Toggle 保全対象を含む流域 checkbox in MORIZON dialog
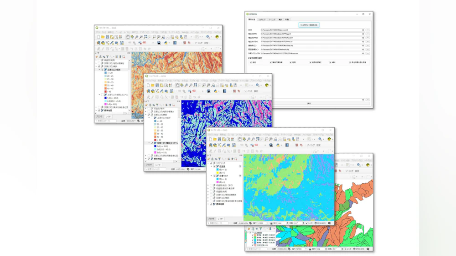Image resolution: width=456 pixels, height=256 pixels. [x=350, y=62]
